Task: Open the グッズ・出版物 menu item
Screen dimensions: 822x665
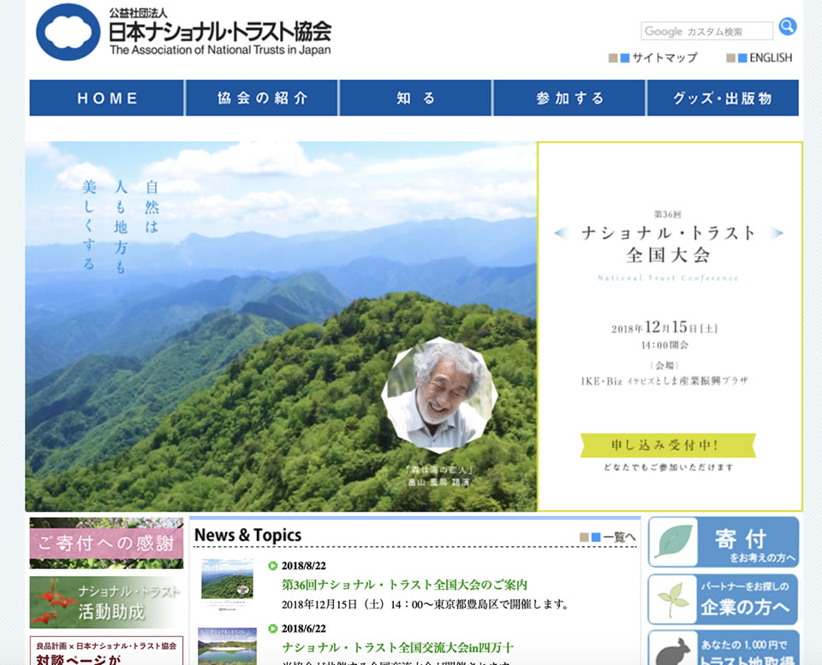Action: tap(723, 98)
